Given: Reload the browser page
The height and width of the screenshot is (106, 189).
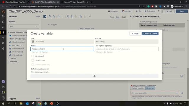Looking at the screenshot, I should click(x=11, y=6).
